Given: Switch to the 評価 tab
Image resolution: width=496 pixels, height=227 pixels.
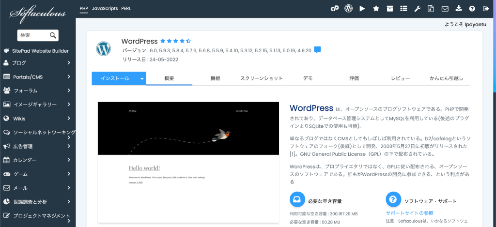Looking at the screenshot, I should (x=354, y=78).
